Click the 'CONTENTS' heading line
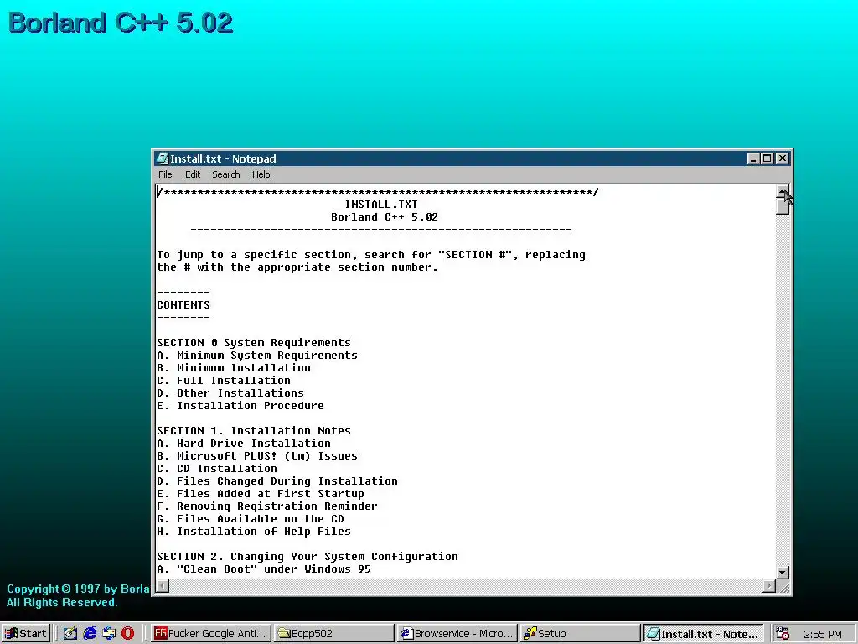The image size is (858, 644). 183,305
